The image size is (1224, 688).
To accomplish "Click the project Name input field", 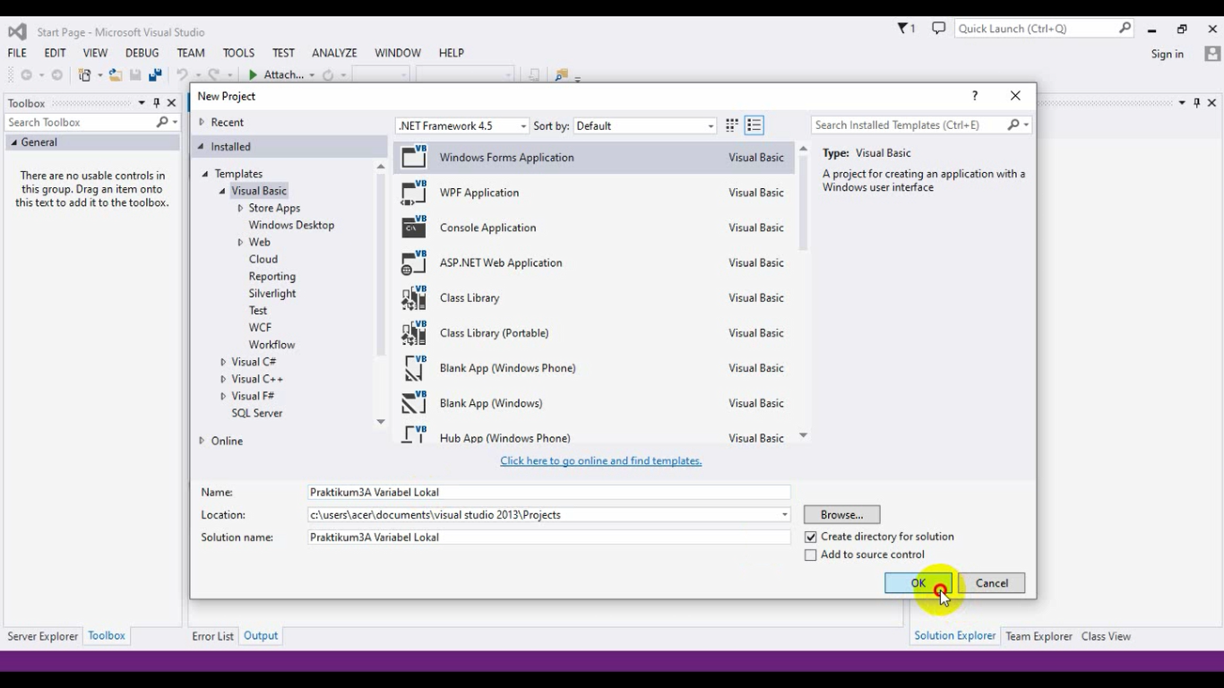I will point(548,492).
